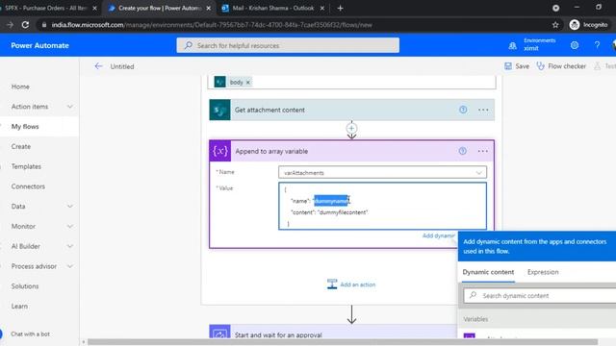Switch to the Dynamic content tab
616x346 pixels.
(x=488, y=272)
